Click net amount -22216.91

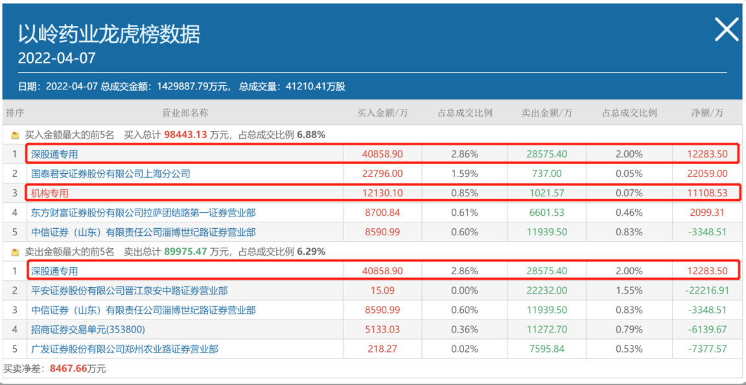tap(707, 290)
